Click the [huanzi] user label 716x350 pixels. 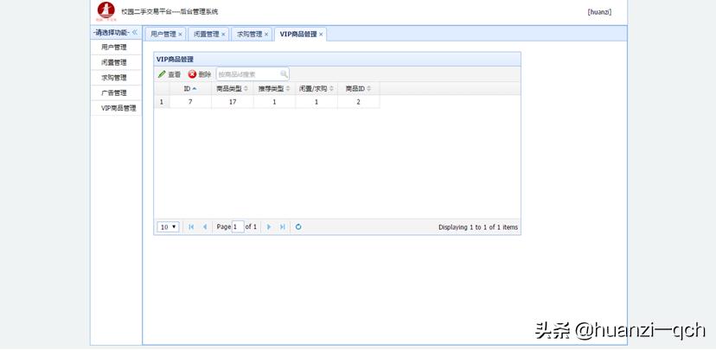click(599, 12)
